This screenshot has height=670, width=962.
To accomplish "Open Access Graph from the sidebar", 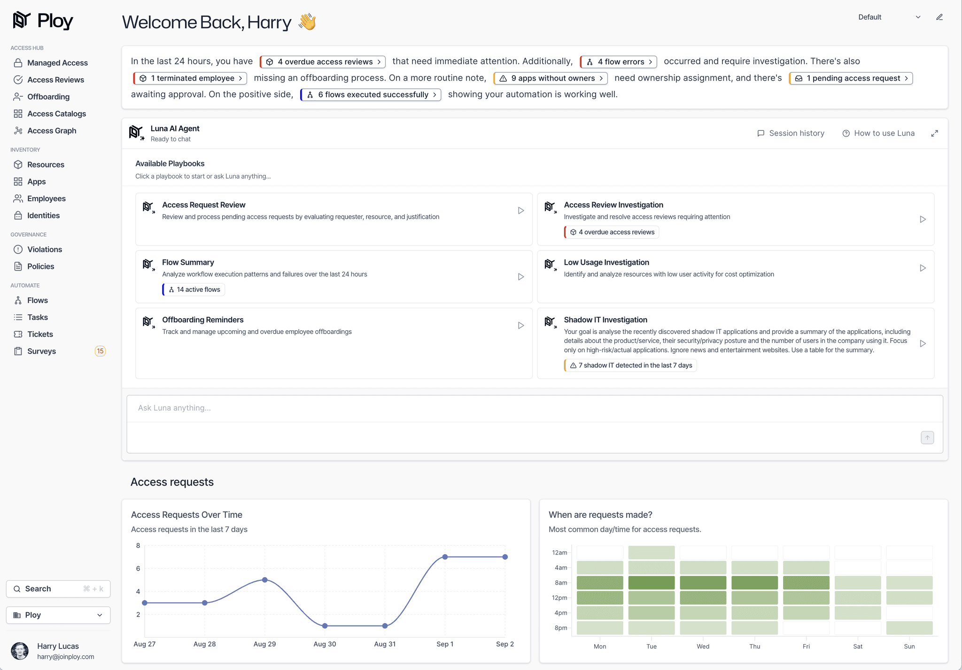I will (x=52, y=131).
